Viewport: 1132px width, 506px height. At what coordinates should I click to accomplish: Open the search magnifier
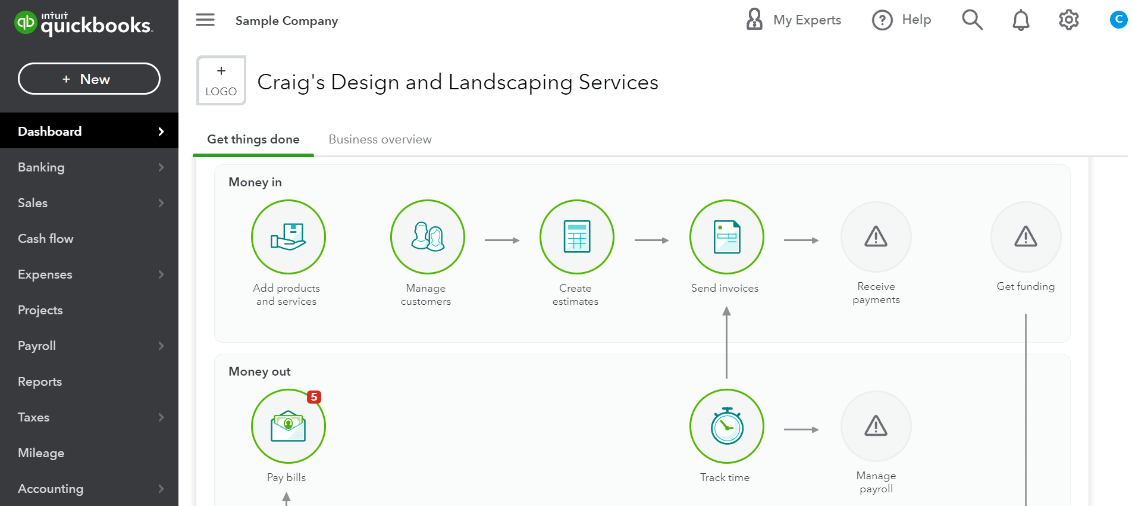pos(972,20)
